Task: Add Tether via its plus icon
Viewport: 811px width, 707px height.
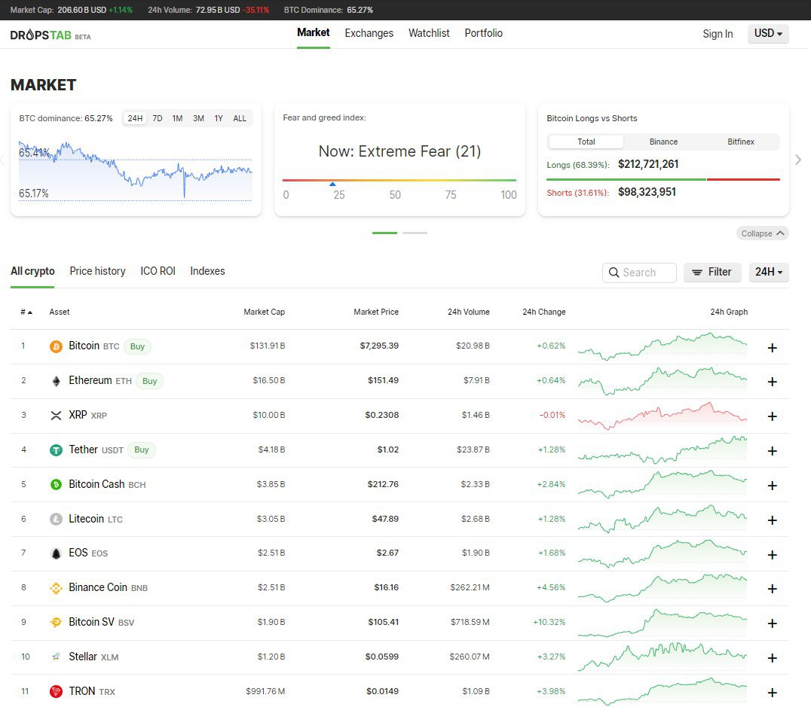Action: (773, 451)
